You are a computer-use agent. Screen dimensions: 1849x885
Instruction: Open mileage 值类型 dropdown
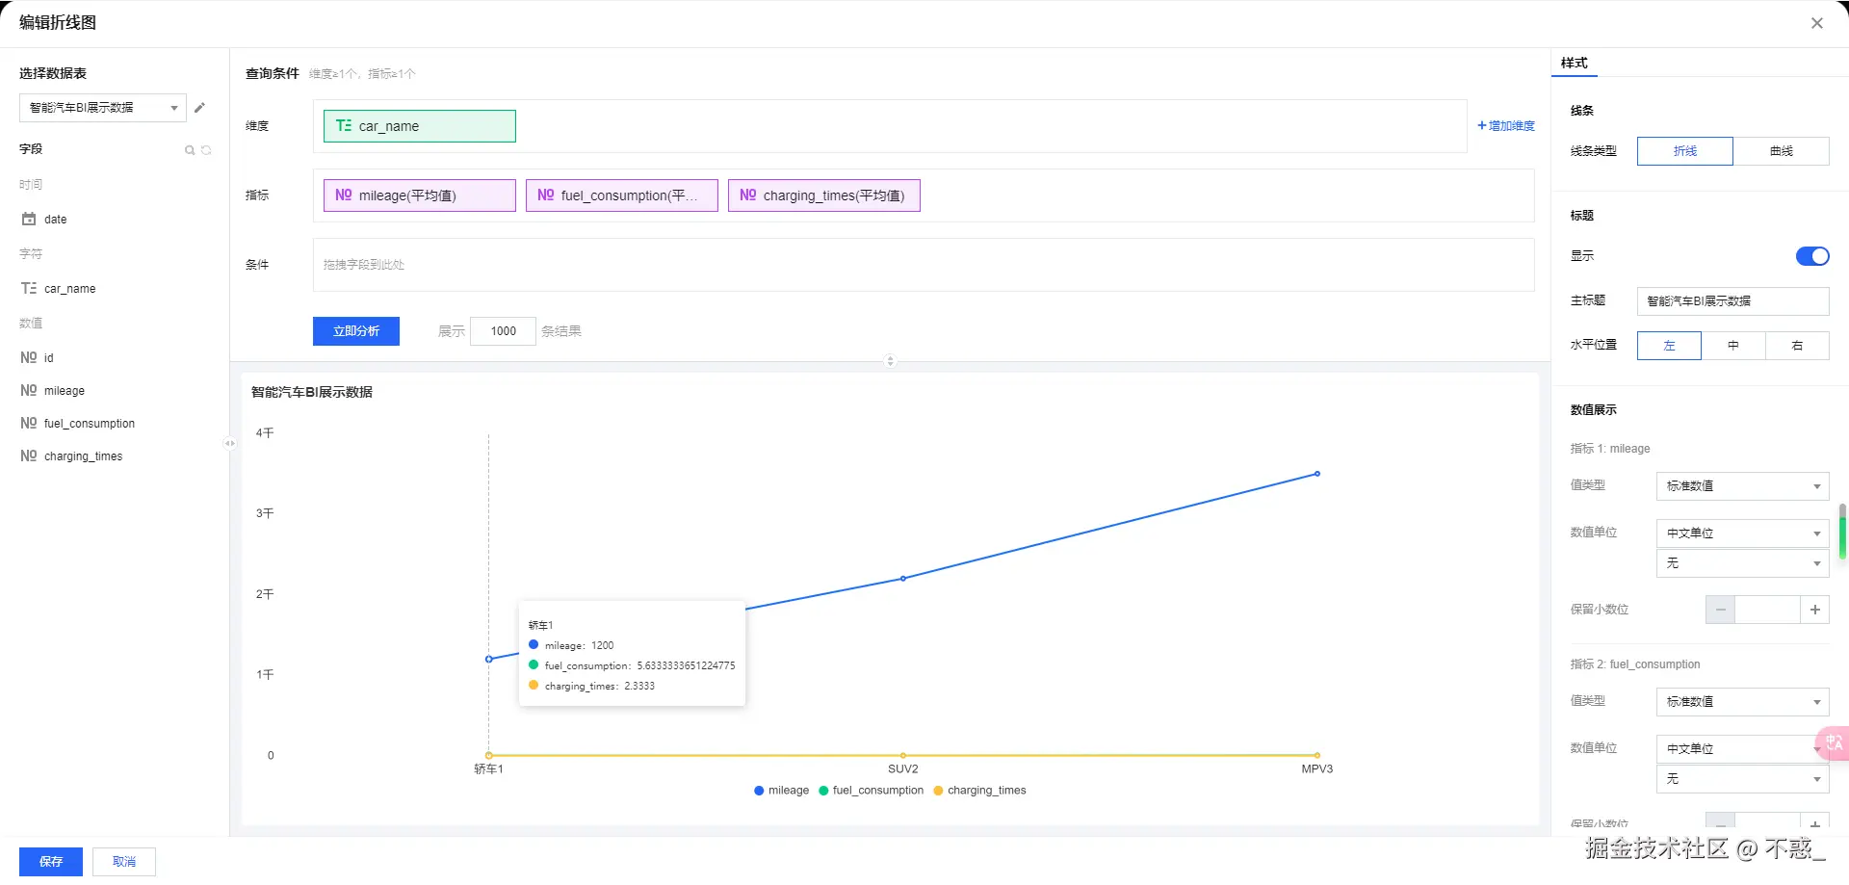(1742, 486)
